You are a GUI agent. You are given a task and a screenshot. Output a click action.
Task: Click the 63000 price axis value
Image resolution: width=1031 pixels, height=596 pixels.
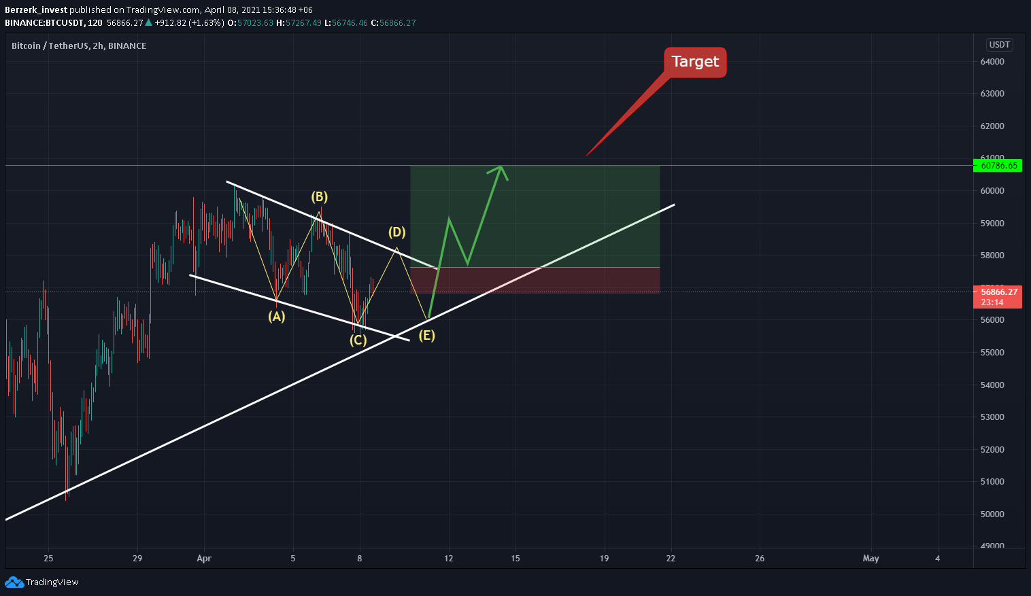click(992, 94)
